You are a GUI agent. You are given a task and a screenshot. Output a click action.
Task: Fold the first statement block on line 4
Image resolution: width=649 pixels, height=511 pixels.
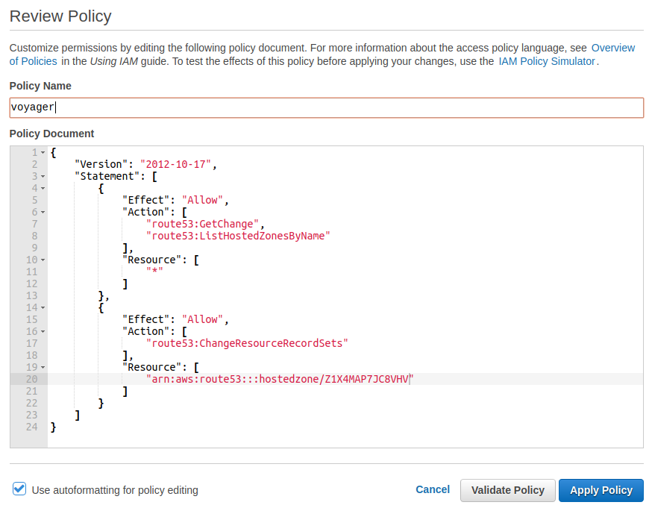pos(43,188)
